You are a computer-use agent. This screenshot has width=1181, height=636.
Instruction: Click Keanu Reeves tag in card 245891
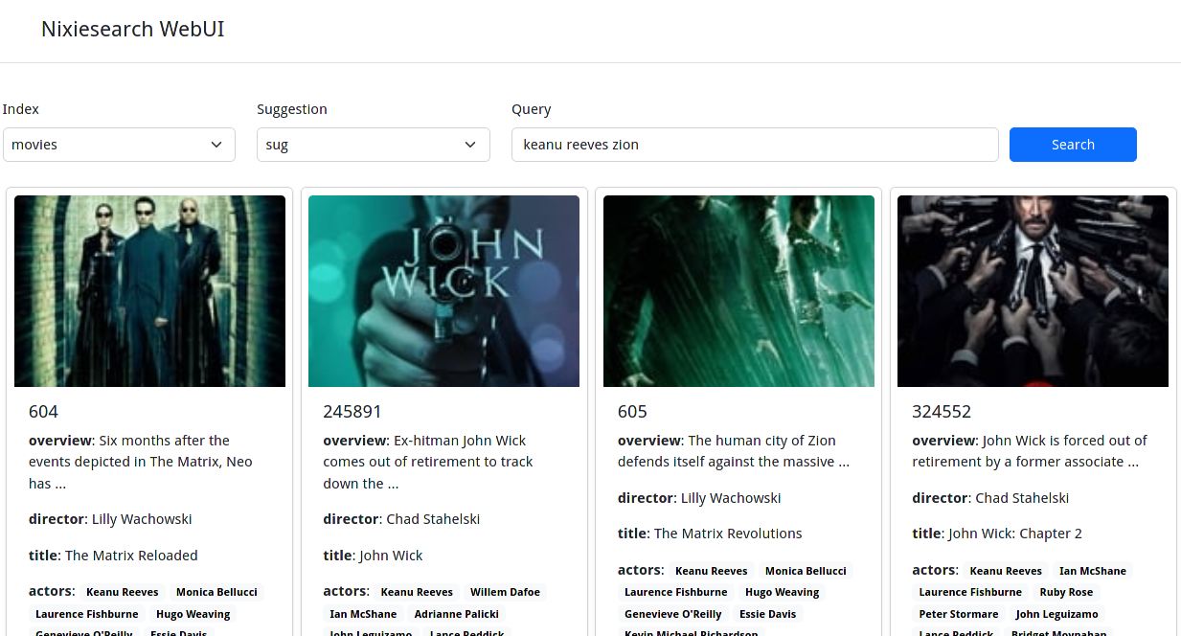click(417, 592)
